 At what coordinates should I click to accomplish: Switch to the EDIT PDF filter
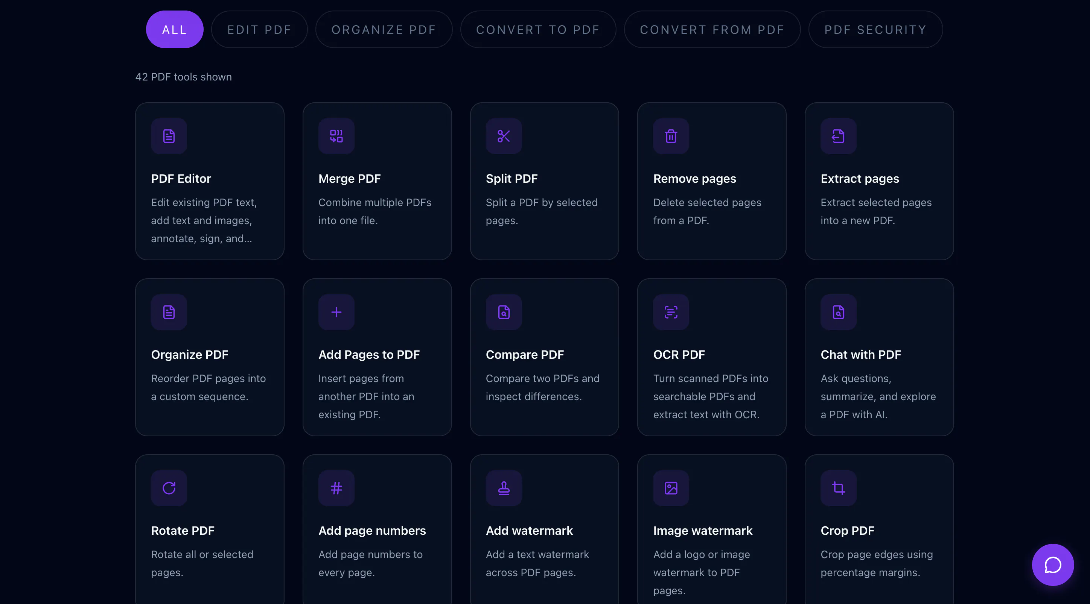[259, 30]
